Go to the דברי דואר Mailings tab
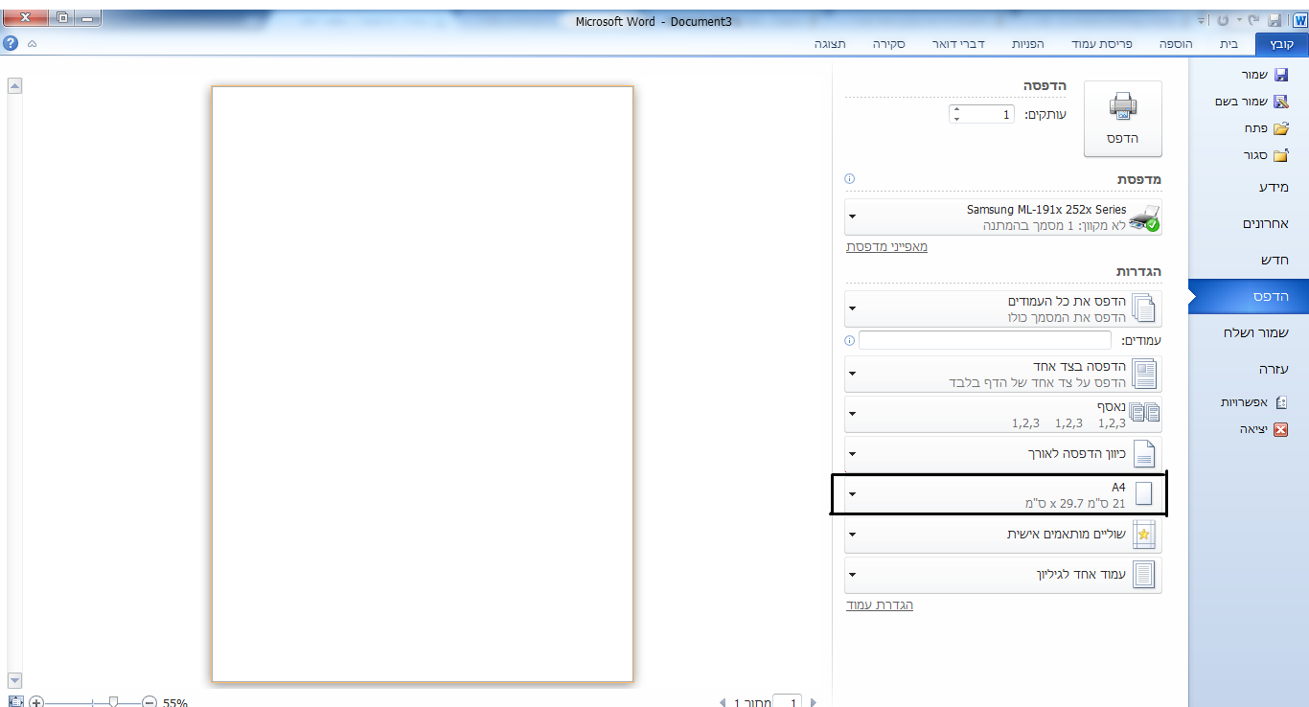Viewport: 1309px width, 707px height. 958,44
